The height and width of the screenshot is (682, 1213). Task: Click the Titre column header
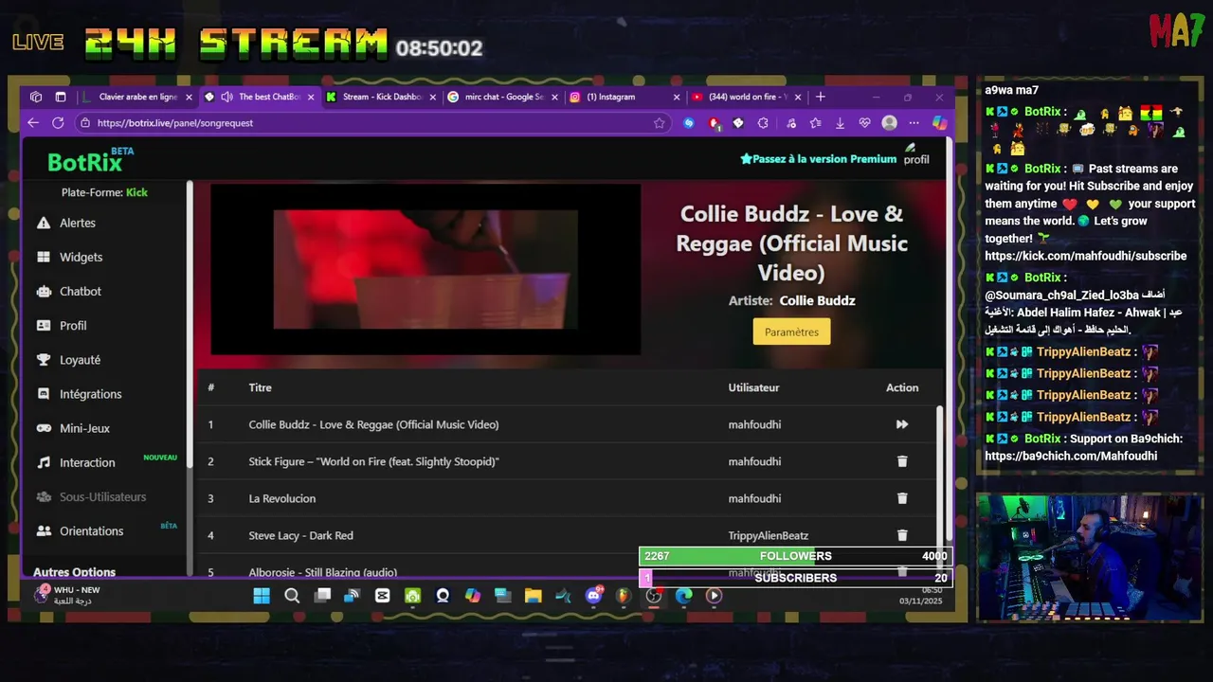[x=260, y=387]
